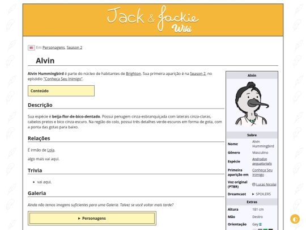Click the Alvin page title

coord(45,61)
